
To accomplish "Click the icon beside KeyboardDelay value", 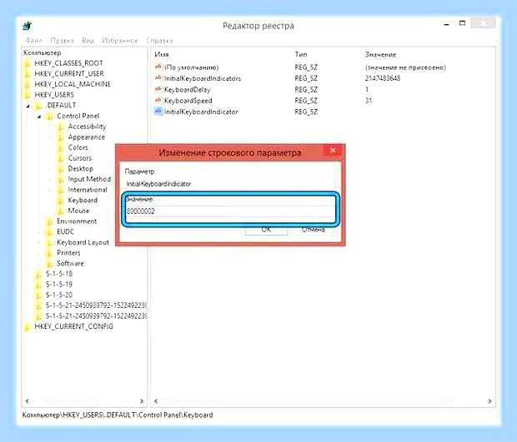I will (158, 89).
